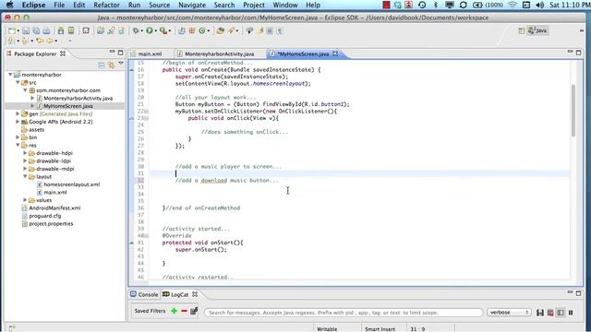Viewport: 591px width, 332px height.
Task: Open the Package Explorer view menu arrow
Action: pyautogui.click(x=121, y=64)
